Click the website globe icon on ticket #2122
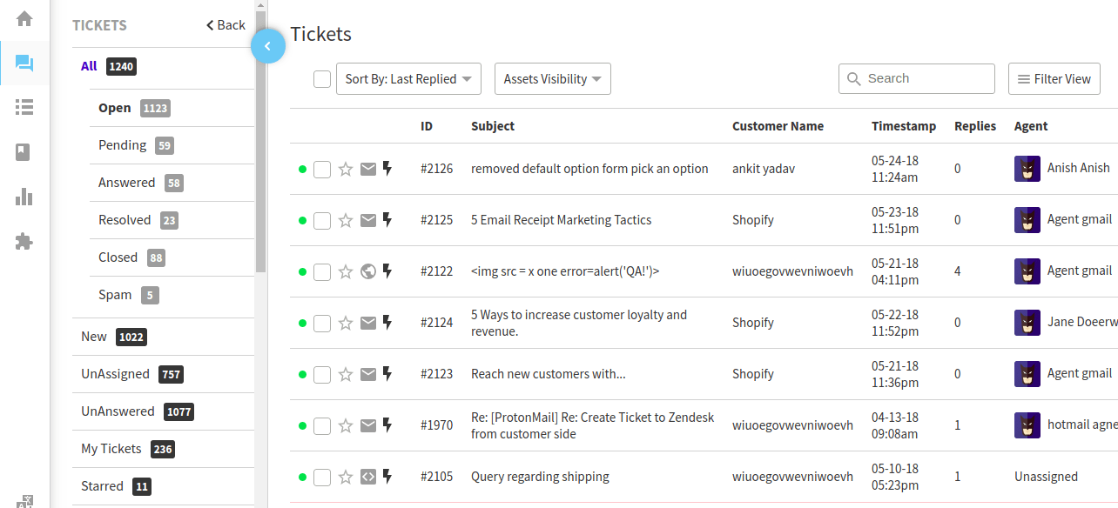The image size is (1118, 508). point(368,271)
